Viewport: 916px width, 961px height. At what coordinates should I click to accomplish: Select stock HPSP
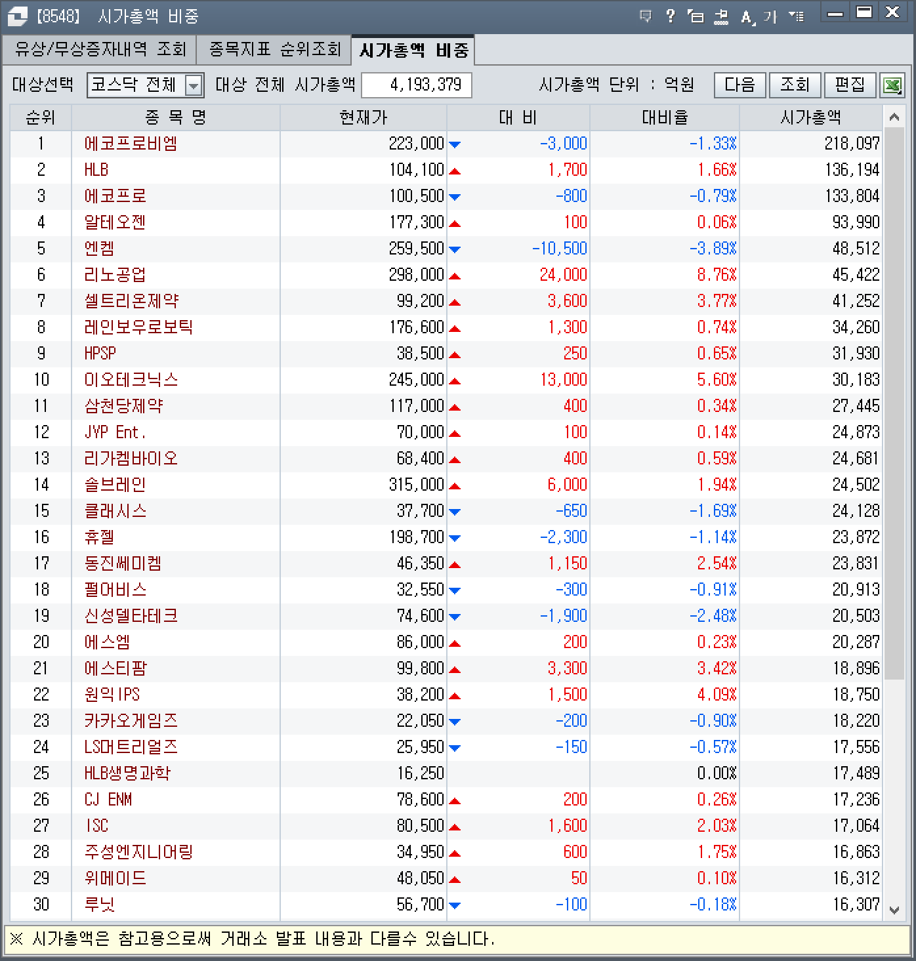pos(100,354)
